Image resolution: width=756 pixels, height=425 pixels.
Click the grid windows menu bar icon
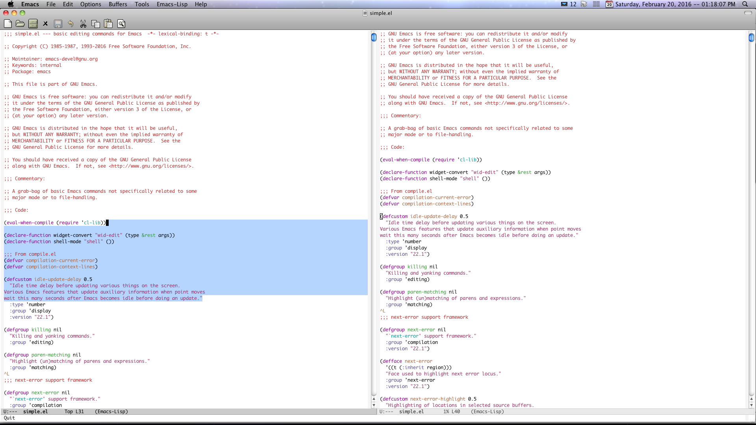click(x=597, y=4)
